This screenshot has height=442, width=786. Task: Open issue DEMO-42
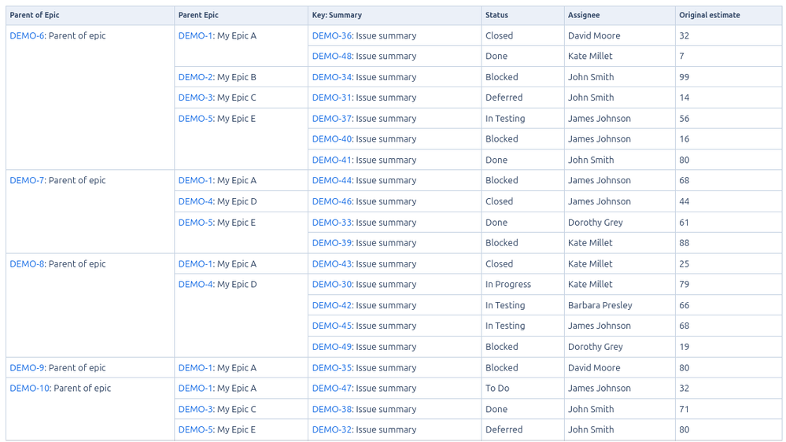(332, 305)
